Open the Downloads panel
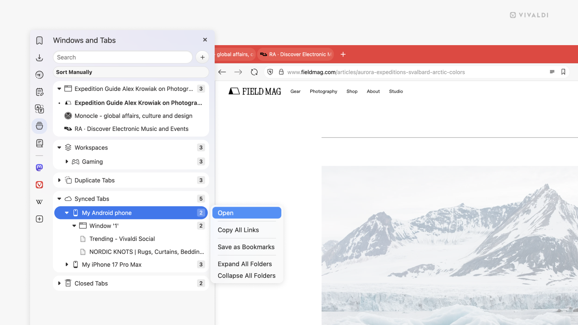Image resolution: width=578 pixels, height=325 pixels. tap(39, 58)
